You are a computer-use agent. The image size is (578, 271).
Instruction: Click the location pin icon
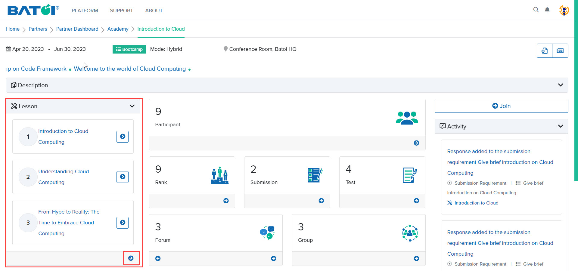click(225, 49)
